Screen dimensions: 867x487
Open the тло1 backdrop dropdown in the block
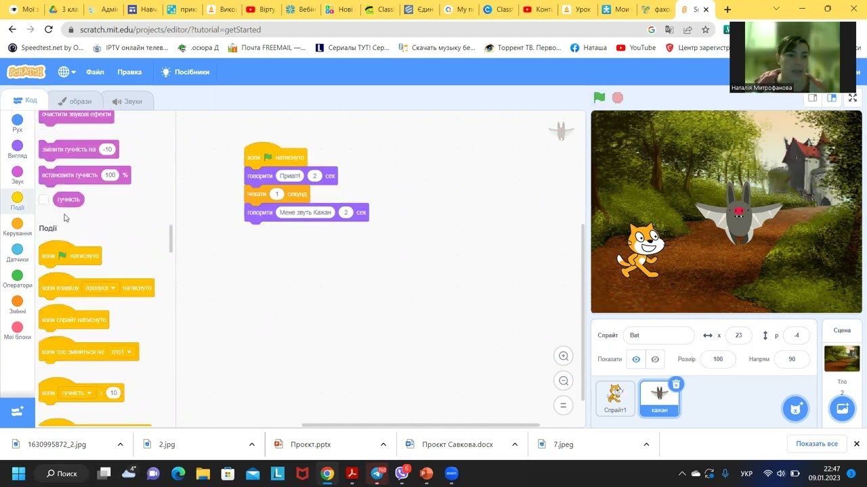pos(121,352)
